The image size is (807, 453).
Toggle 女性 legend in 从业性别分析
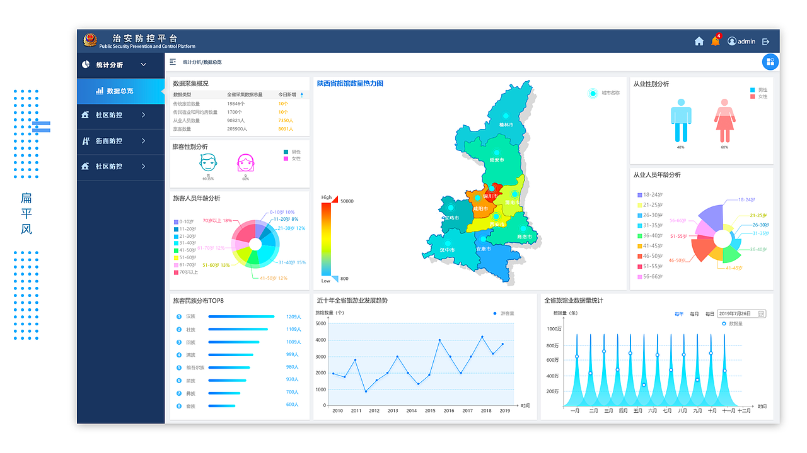[758, 97]
